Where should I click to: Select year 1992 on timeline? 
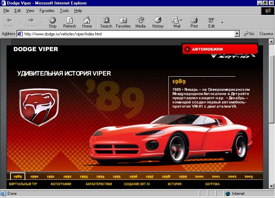(x=67, y=176)
